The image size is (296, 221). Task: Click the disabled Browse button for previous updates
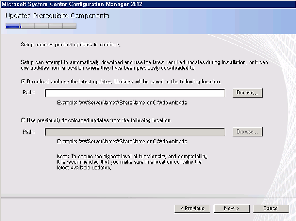(247, 132)
